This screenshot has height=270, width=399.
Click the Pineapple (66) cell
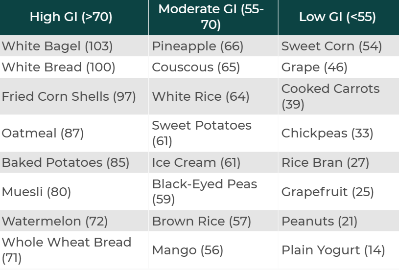pos(198,46)
